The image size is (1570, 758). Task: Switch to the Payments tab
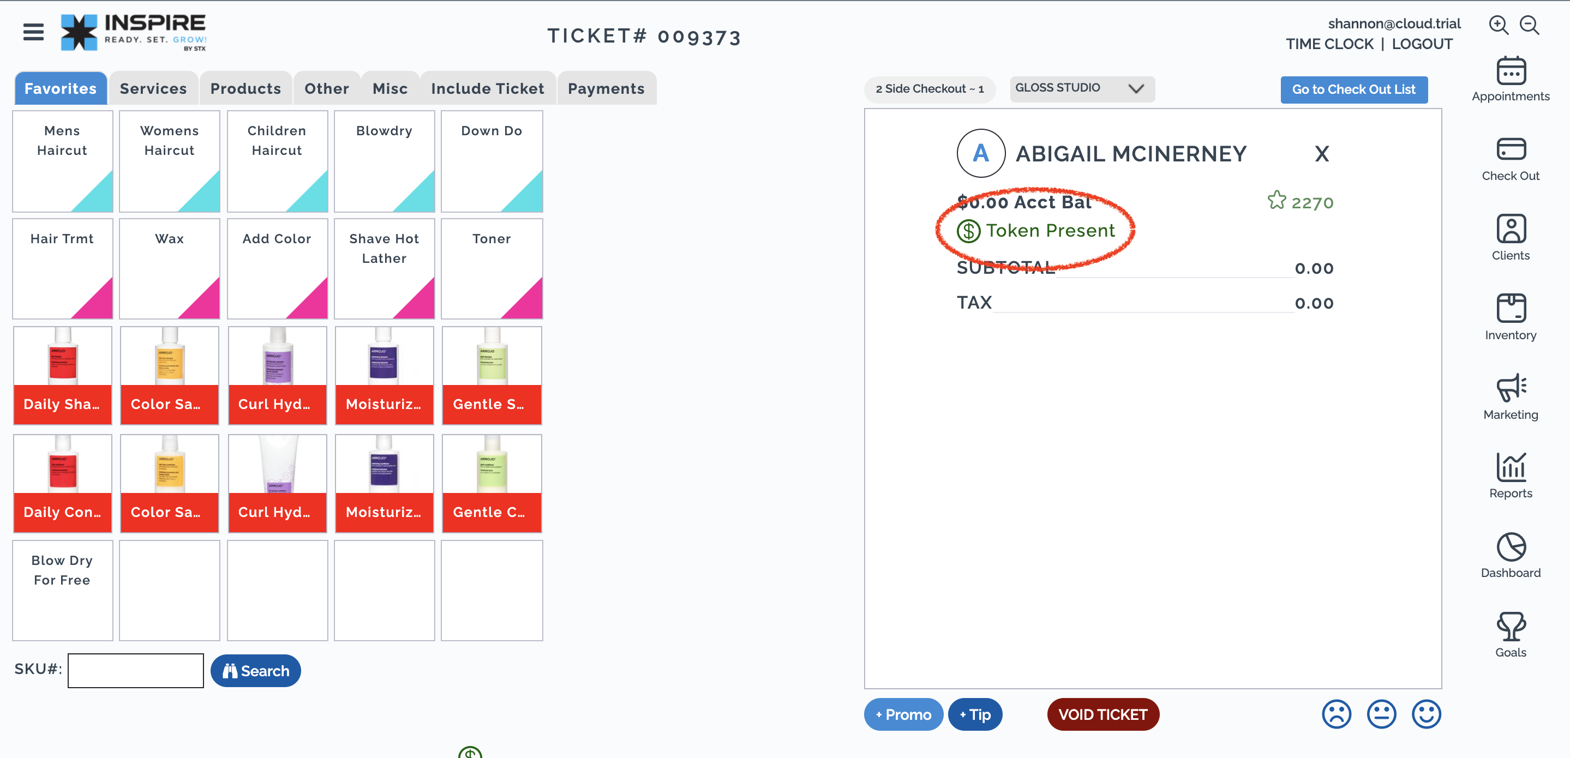[x=606, y=88]
